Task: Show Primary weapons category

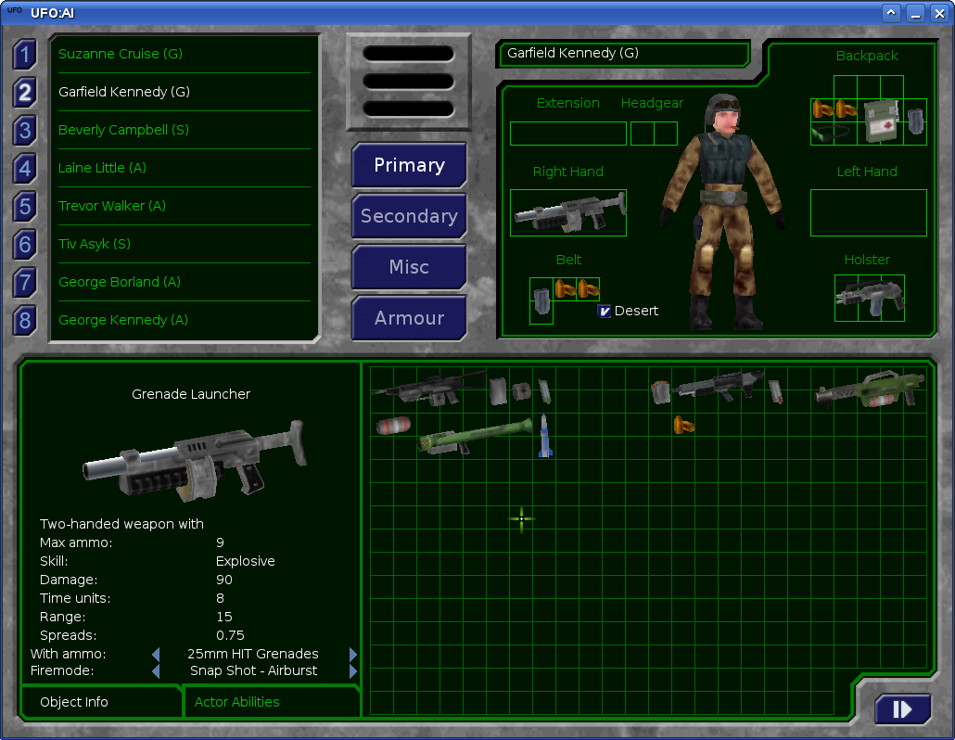Action: pos(409,165)
